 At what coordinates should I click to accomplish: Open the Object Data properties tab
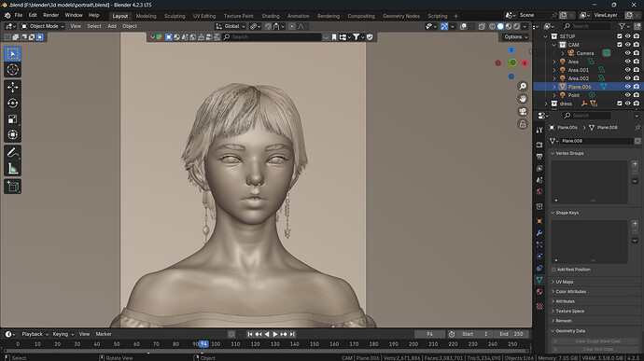click(539, 280)
